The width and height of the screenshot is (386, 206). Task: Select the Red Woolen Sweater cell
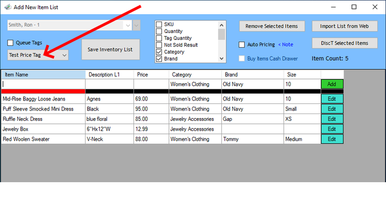pyautogui.click(x=44, y=139)
